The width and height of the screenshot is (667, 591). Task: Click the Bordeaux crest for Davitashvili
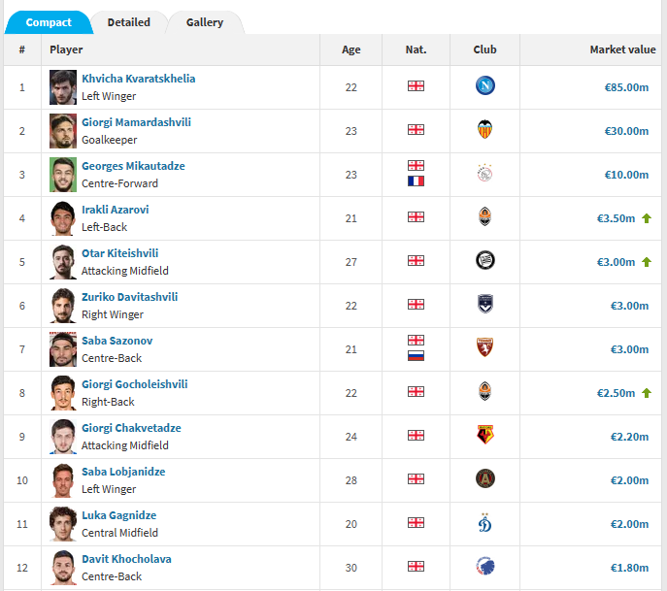[x=484, y=304]
